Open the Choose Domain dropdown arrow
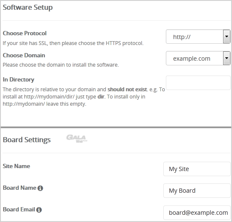232x222 pixels. click(x=226, y=58)
